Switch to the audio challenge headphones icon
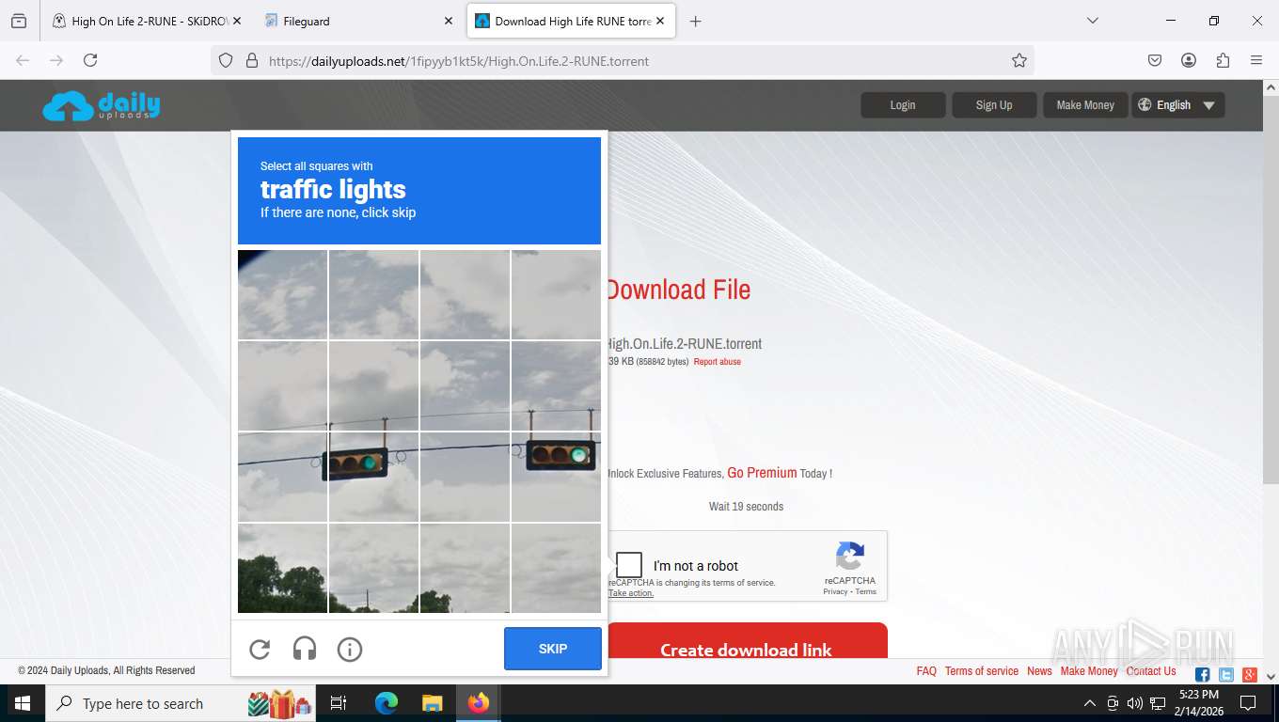The width and height of the screenshot is (1279, 722). pos(305,650)
